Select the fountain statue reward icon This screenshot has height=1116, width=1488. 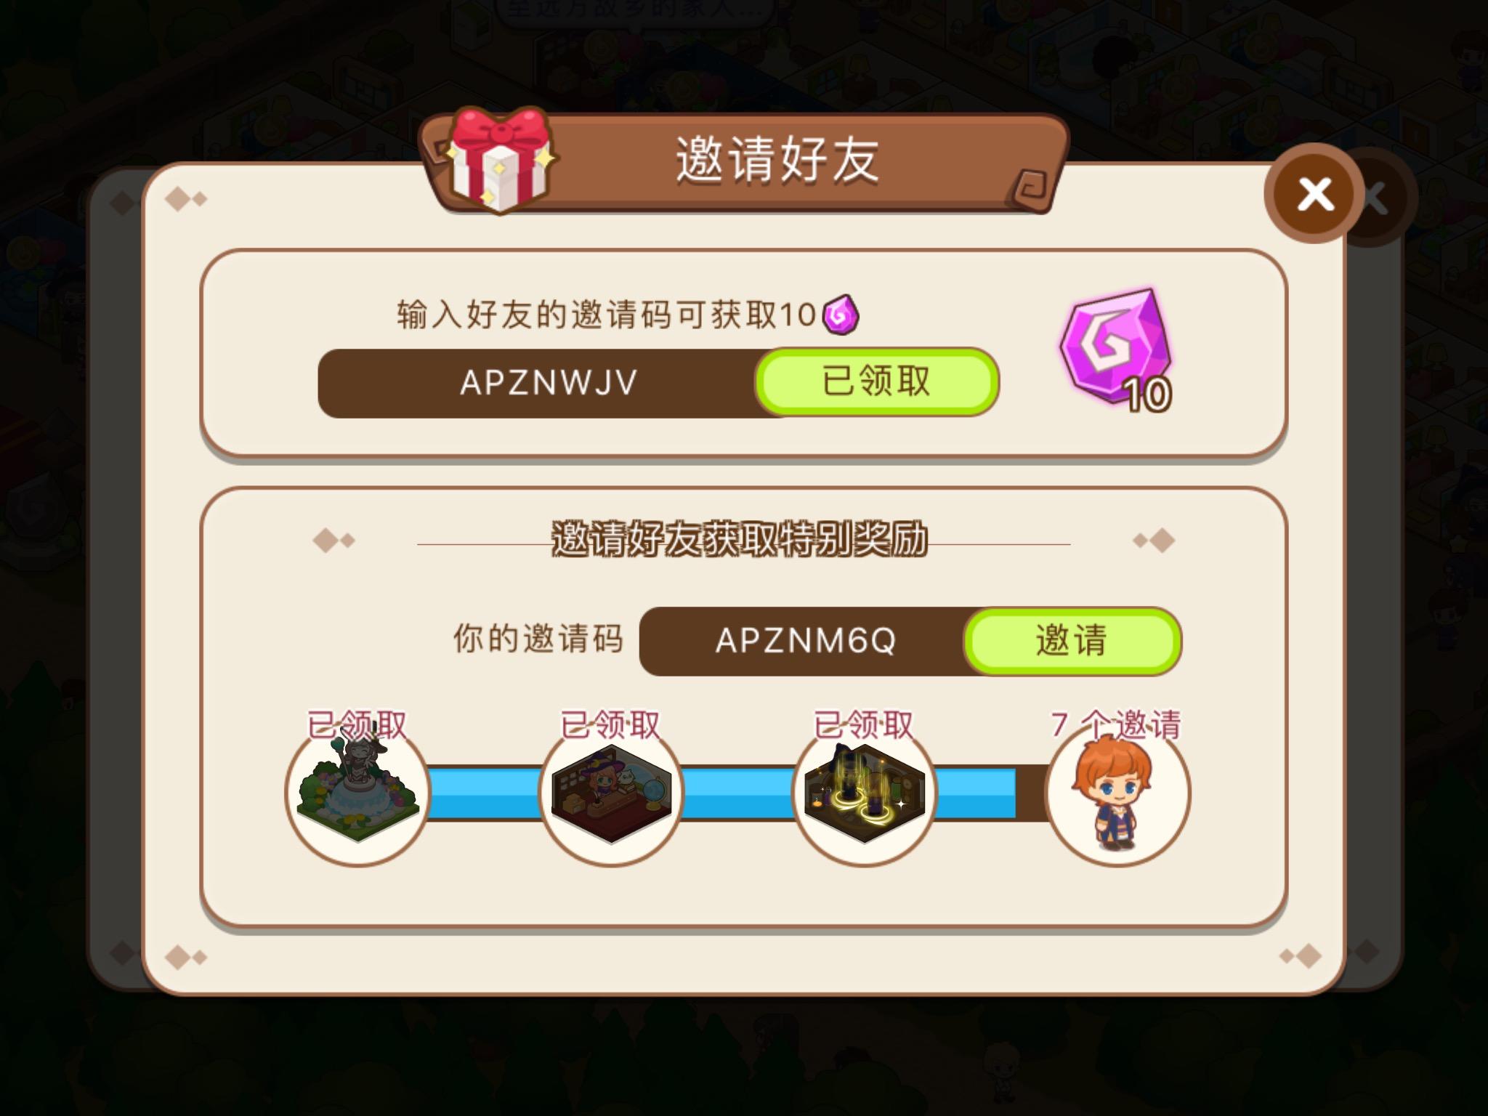click(x=357, y=792)
